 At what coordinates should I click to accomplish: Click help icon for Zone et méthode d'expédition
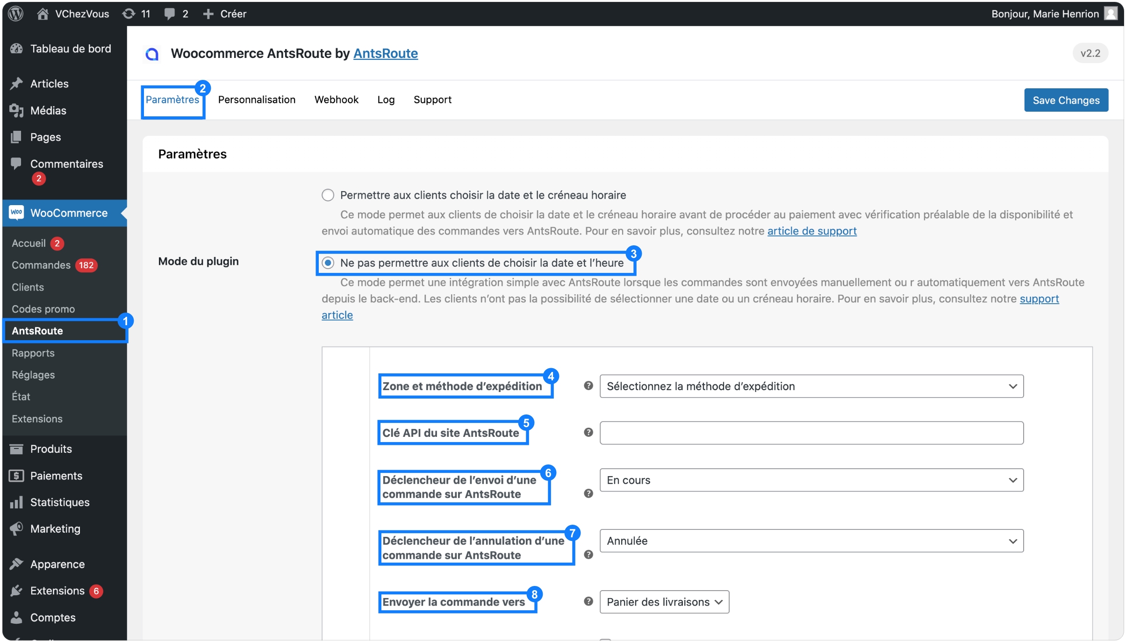click(588, 385)
